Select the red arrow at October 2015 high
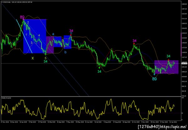The image size is (188, 130). click(x=134, y=44)
